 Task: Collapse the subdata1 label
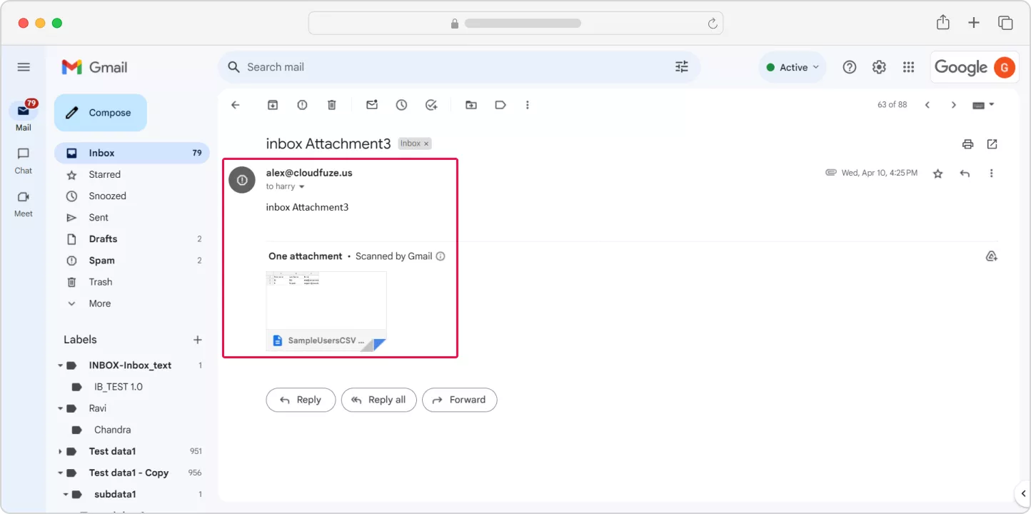tap(65, 494)
